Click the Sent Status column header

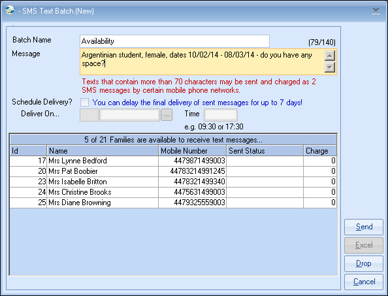pos(265,151)
